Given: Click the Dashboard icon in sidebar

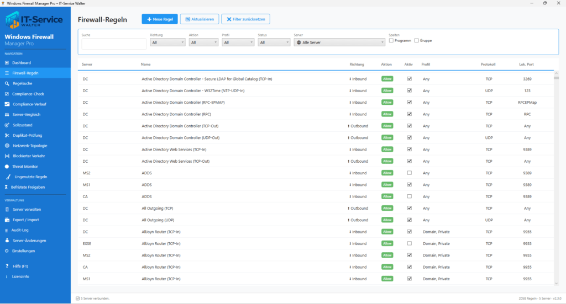Looking at the screenshot, I should (7, 63).
